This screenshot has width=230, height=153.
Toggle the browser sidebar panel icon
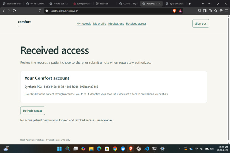coord(205,11)
